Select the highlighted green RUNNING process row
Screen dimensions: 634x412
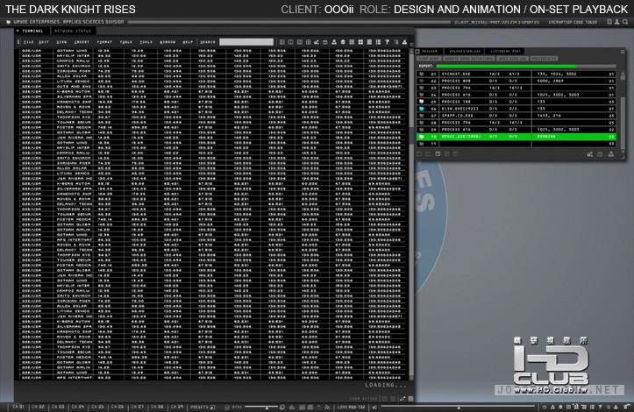tap(516, 137)
